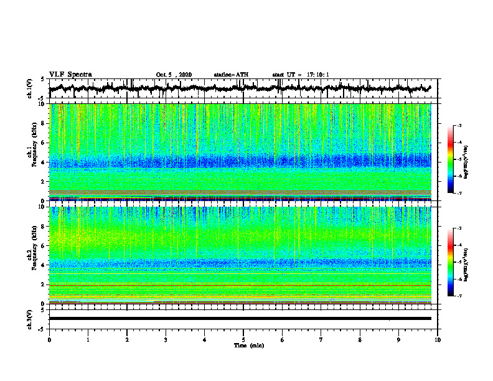Click the ch.2 spectrogram color scale bar
This screenshot has width=493, height=381.
[450, 262]
